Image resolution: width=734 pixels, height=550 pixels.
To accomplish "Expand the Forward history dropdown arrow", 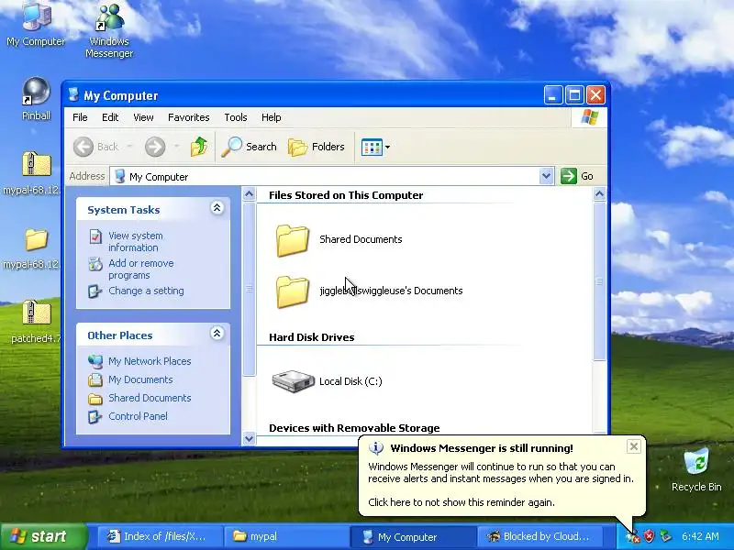I will coord(176,147).
